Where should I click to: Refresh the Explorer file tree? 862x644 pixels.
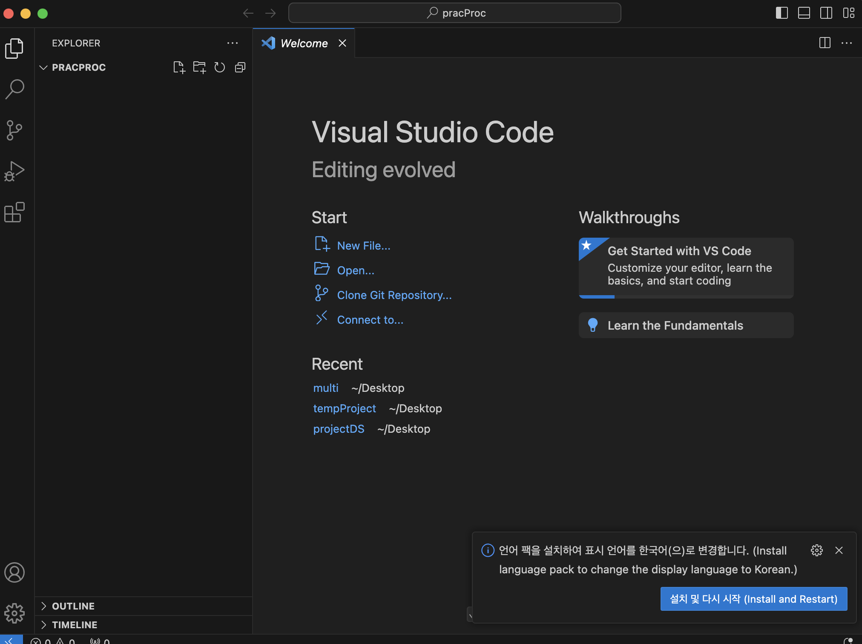(x=220, y=67)
